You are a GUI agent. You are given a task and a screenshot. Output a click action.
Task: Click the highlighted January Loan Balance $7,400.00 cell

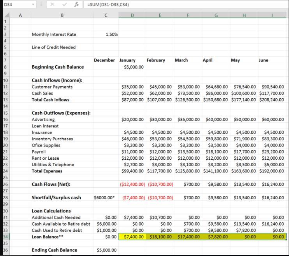pos(132,237)
